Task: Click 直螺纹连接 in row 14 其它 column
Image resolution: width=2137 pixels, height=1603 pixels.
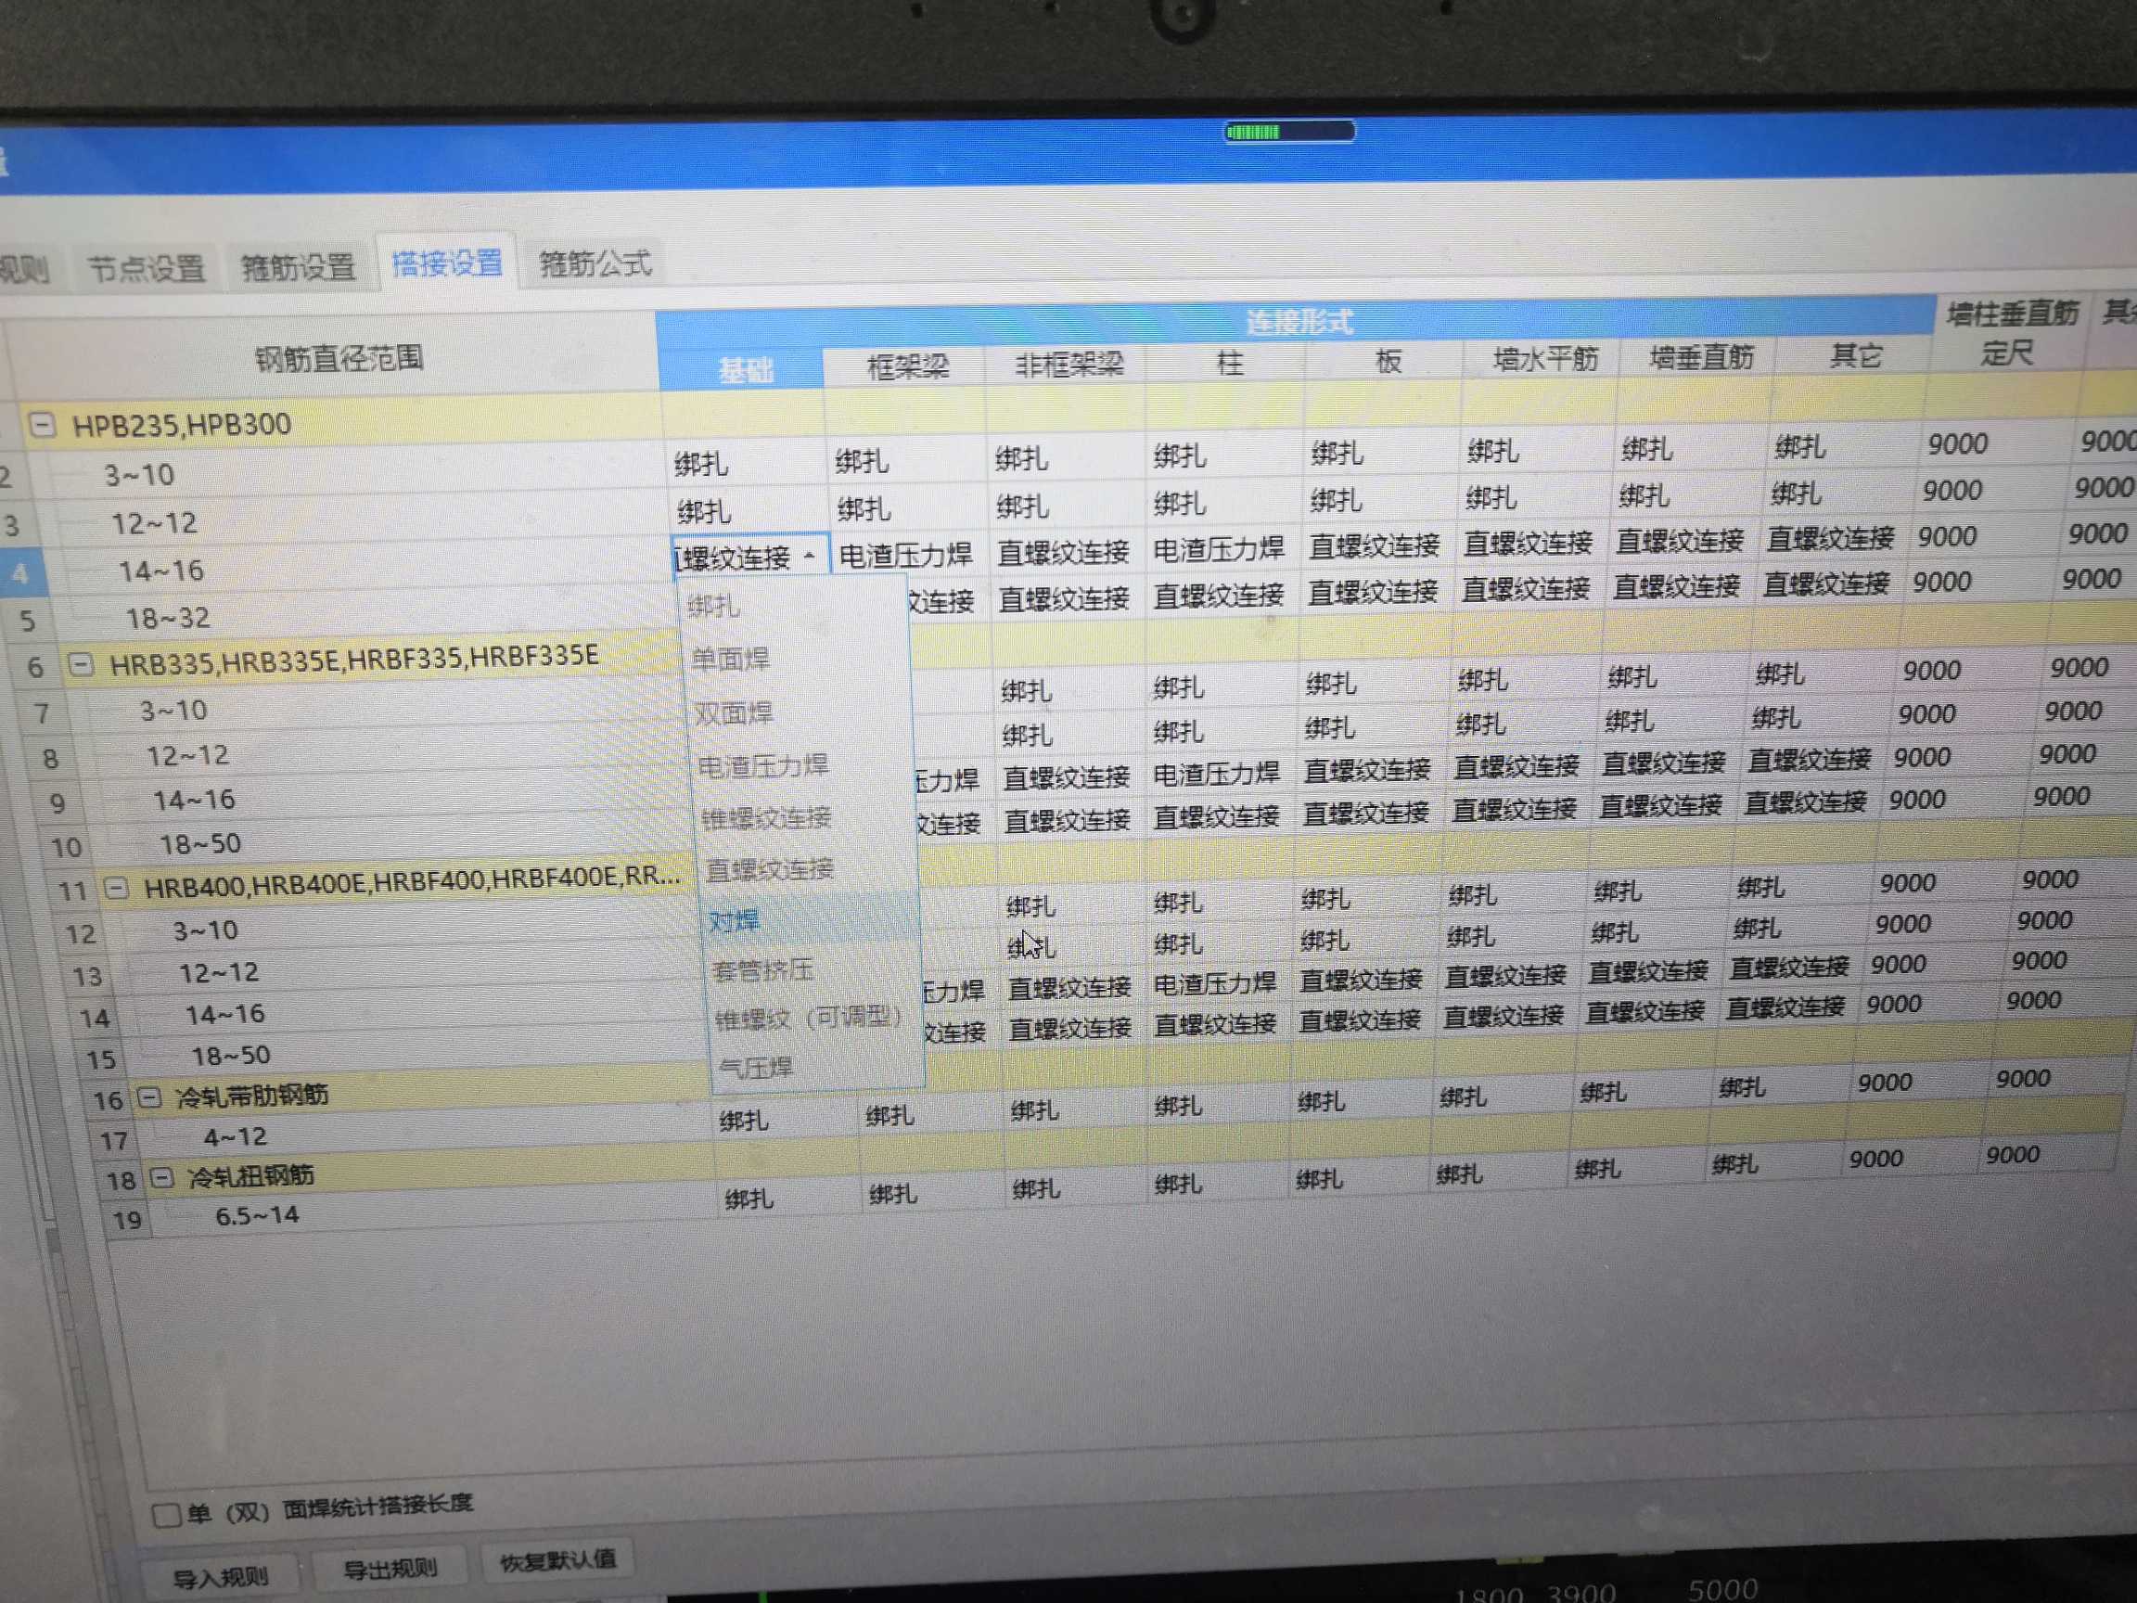Action: tap(1789, 967)
